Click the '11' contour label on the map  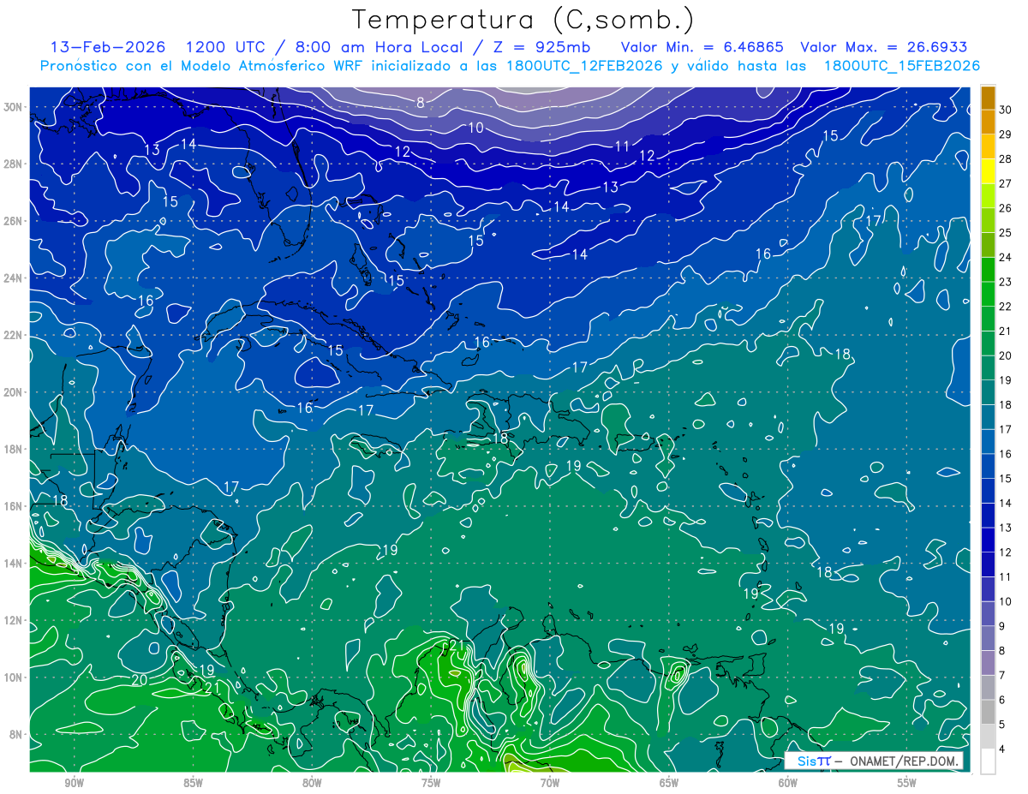coord(623,146)
